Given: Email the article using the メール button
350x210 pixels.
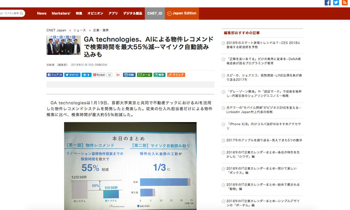Looking at the screenshot, I should pyautogui.click(x=145, y=75).
